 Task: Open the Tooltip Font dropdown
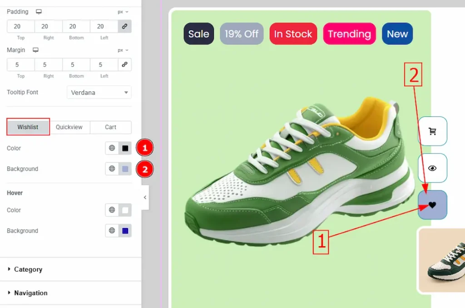[x=99, y=93]
